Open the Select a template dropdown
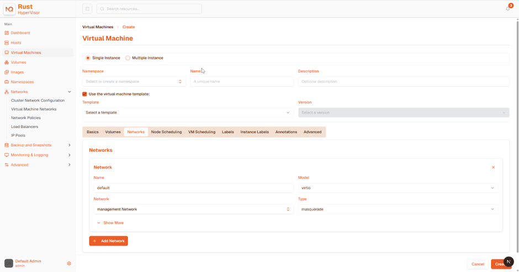 [188, 112]
